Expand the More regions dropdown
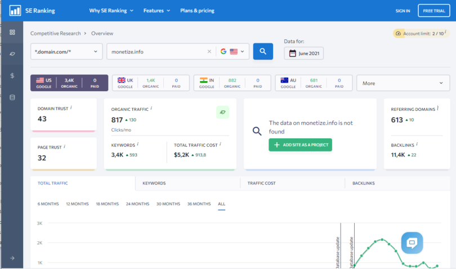This screenshot has height=269, width=456. [x=403, y=83]
